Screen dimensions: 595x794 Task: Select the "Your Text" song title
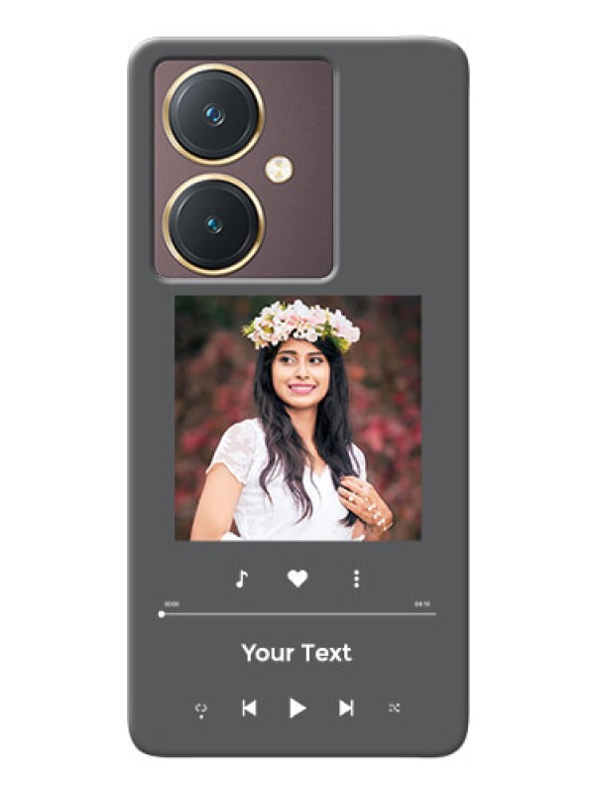[x=297, y=653]
